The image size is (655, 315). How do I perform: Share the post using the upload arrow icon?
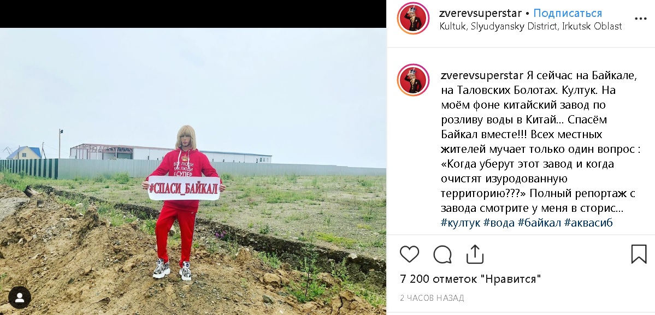[x=475, y=254]
